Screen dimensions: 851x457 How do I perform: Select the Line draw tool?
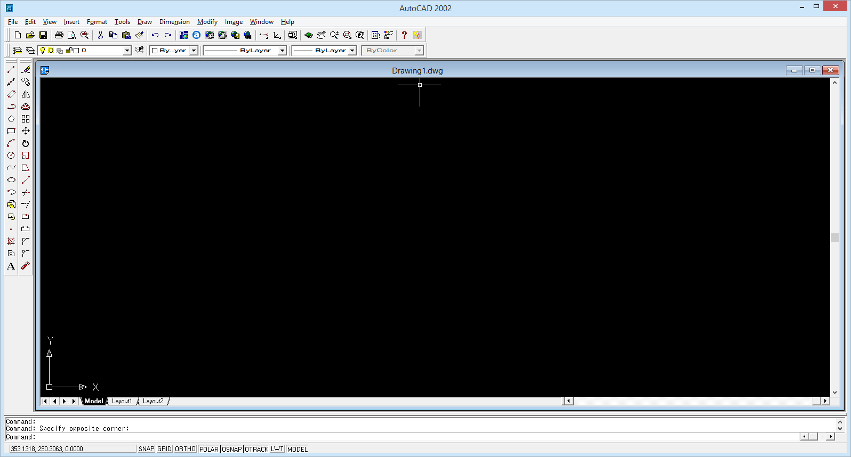(x=11, y=70)
